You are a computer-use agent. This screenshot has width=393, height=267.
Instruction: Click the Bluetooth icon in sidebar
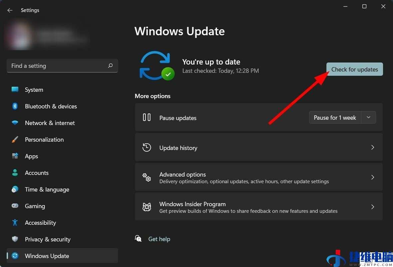pos(15,106)
